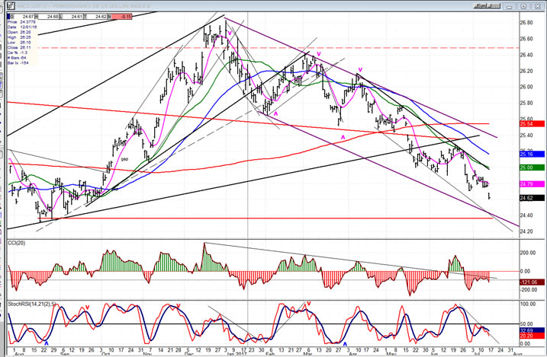Click the blue 32.69 StochRSI value tag
The height and width of the screenshot is (357, 547).
click(x=530, y=330)
